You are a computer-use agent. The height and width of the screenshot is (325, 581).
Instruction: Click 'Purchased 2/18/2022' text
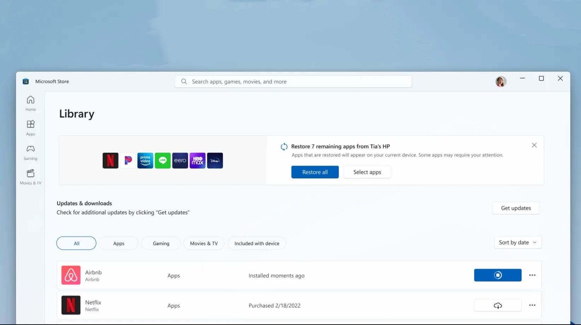point(274,306)
